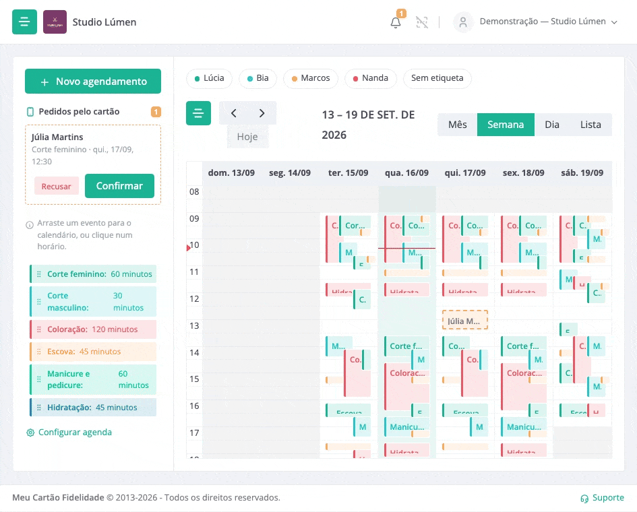Open the main hamburger menu in header

coord(24,22)
